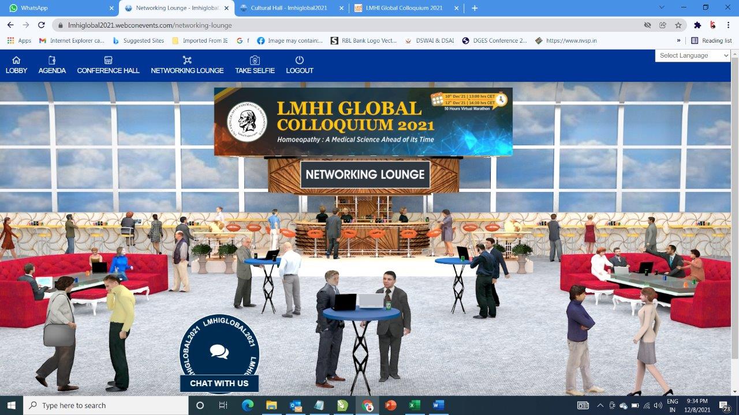The height and width of the screenshot is (415, 739).
Task: Open the tab search chevron
Action: pos(662,7)
